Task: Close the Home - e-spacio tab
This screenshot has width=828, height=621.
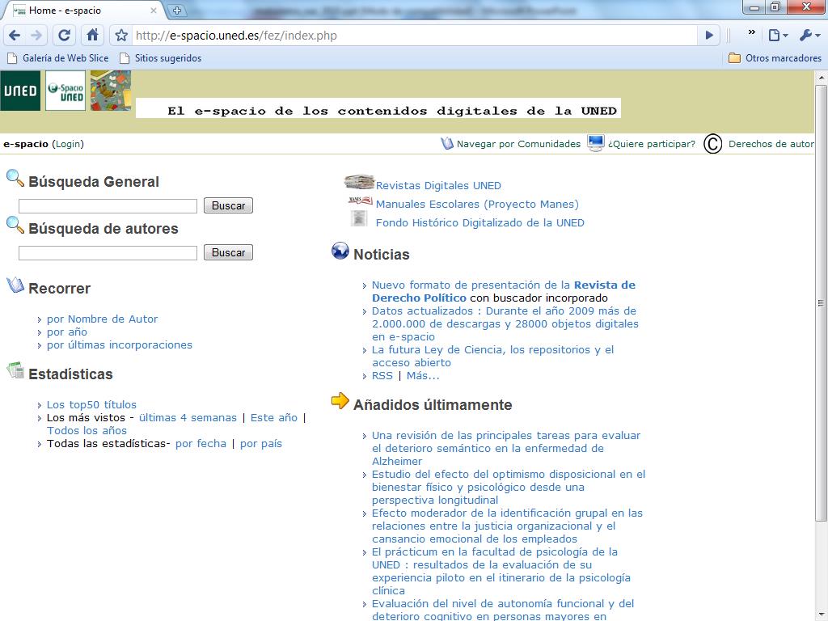Action: coord(153,10)
